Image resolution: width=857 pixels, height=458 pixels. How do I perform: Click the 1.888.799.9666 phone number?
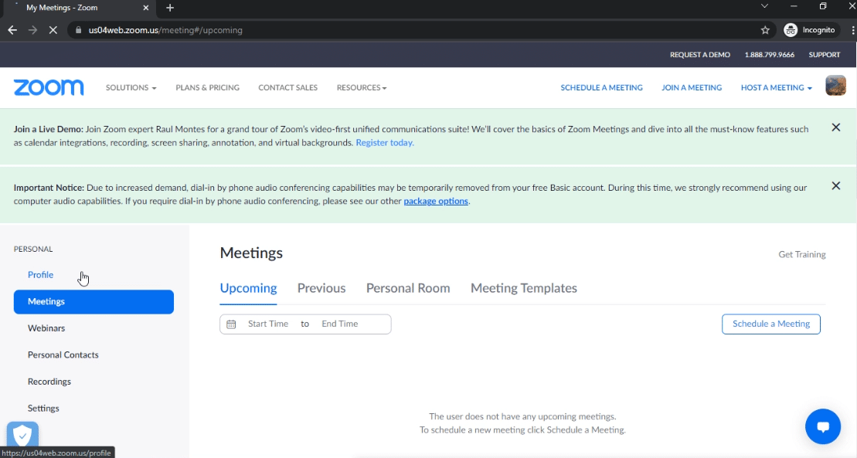pos(769,55)
